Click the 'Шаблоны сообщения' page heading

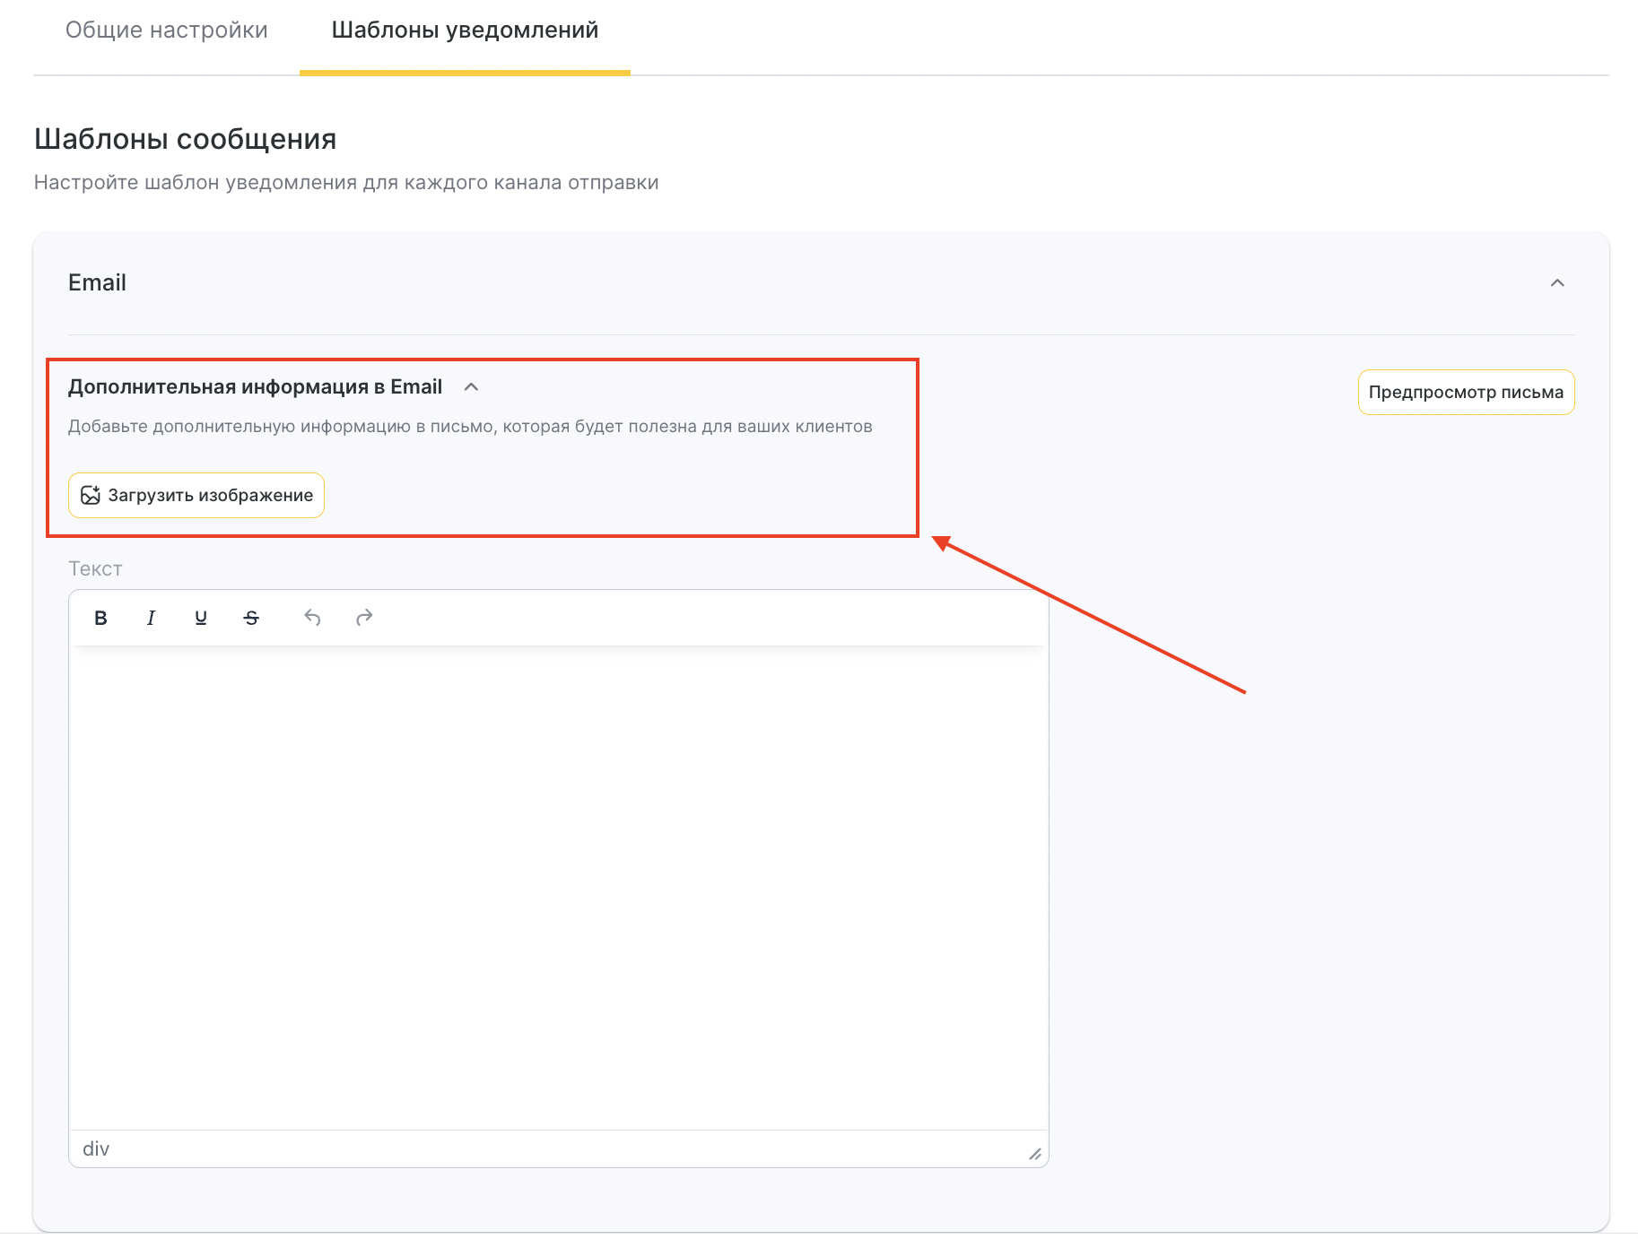186,140
